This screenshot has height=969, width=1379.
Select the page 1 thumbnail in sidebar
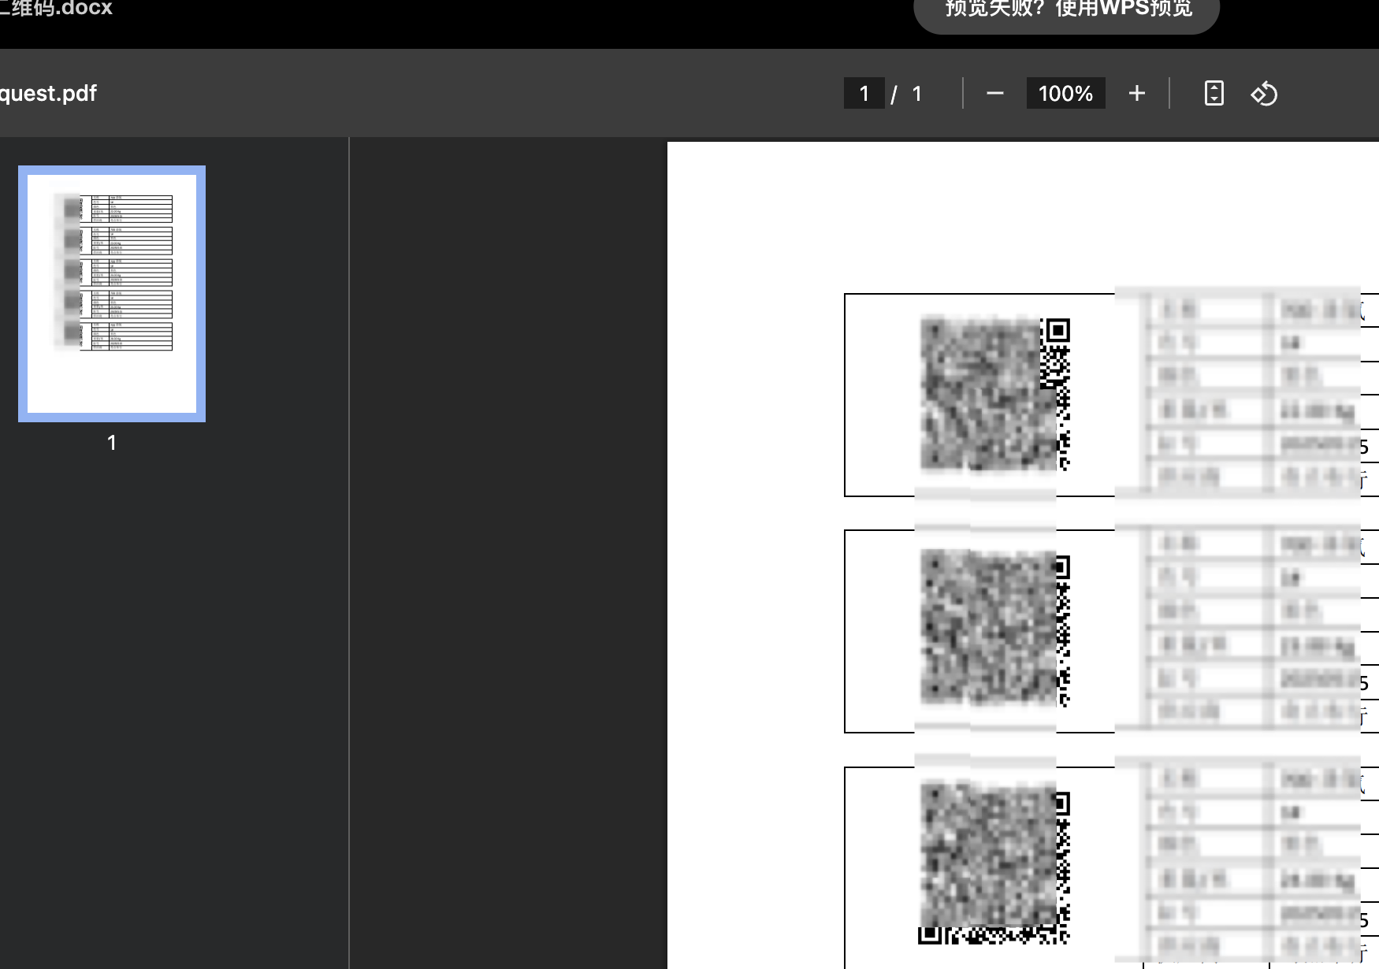pyautogui.click(x=112, y=293)
